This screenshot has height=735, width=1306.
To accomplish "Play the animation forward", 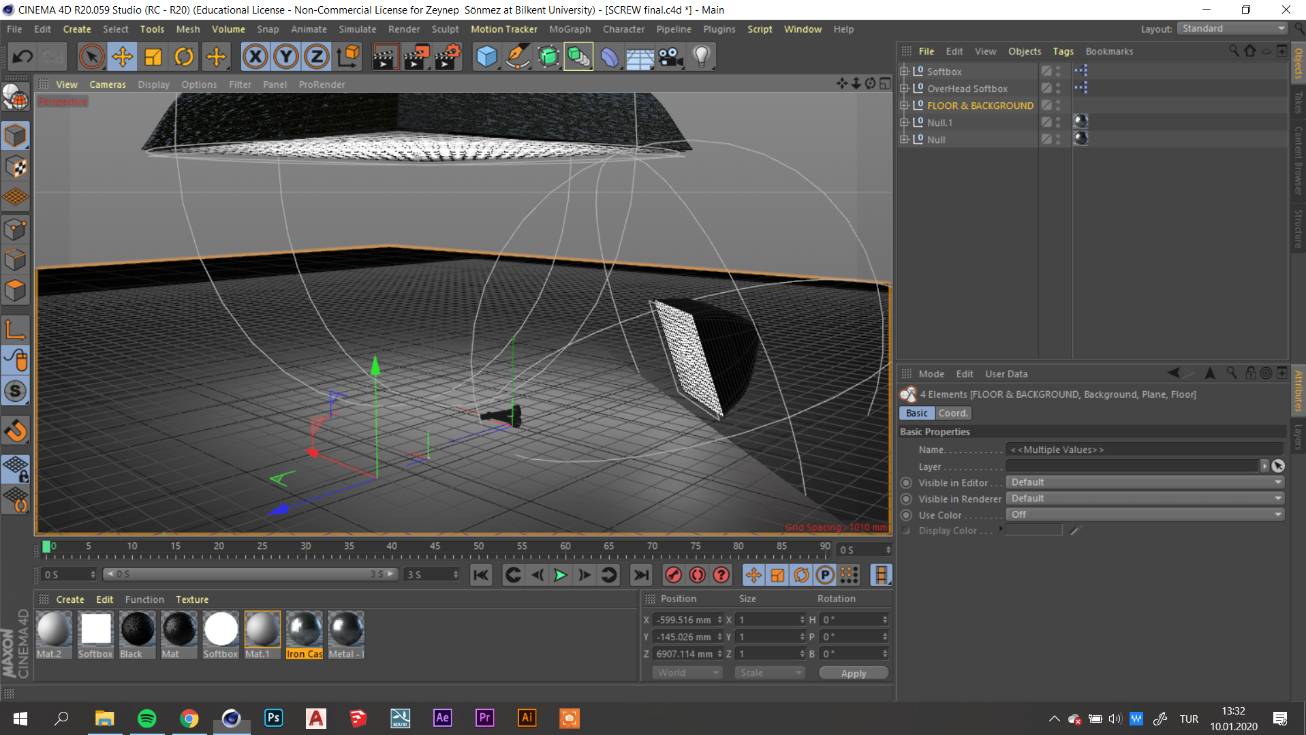I will coord(560,575).
